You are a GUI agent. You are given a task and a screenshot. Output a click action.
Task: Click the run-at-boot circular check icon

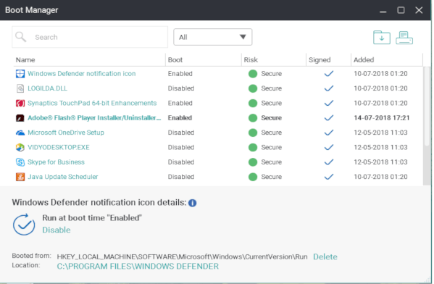pyautogui.click(x=24, y=225)
